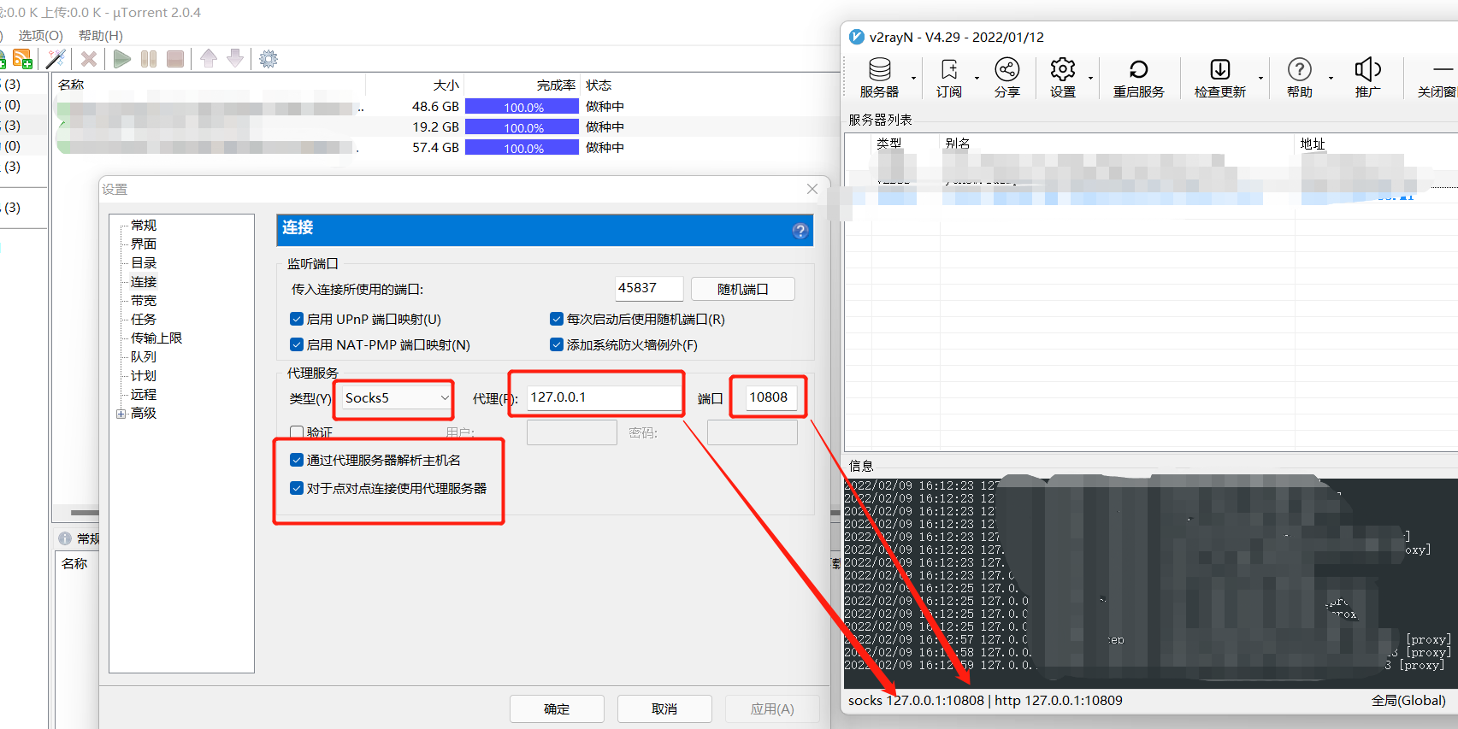Click the v2rayN logo in the title bar
The image size is (1458, 729).
[x=857, y=37]
